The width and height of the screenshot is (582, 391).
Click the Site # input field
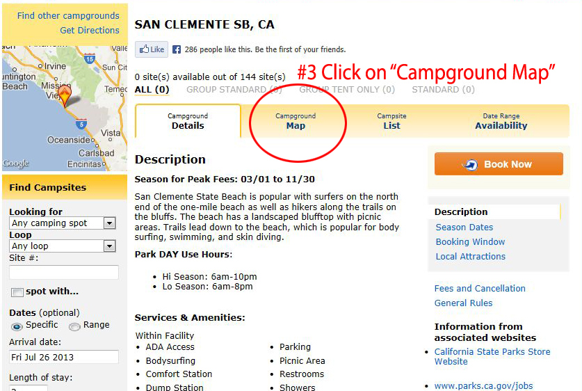[64, 272]
